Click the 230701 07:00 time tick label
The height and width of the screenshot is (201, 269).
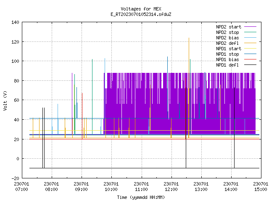[x=21, y=187]
